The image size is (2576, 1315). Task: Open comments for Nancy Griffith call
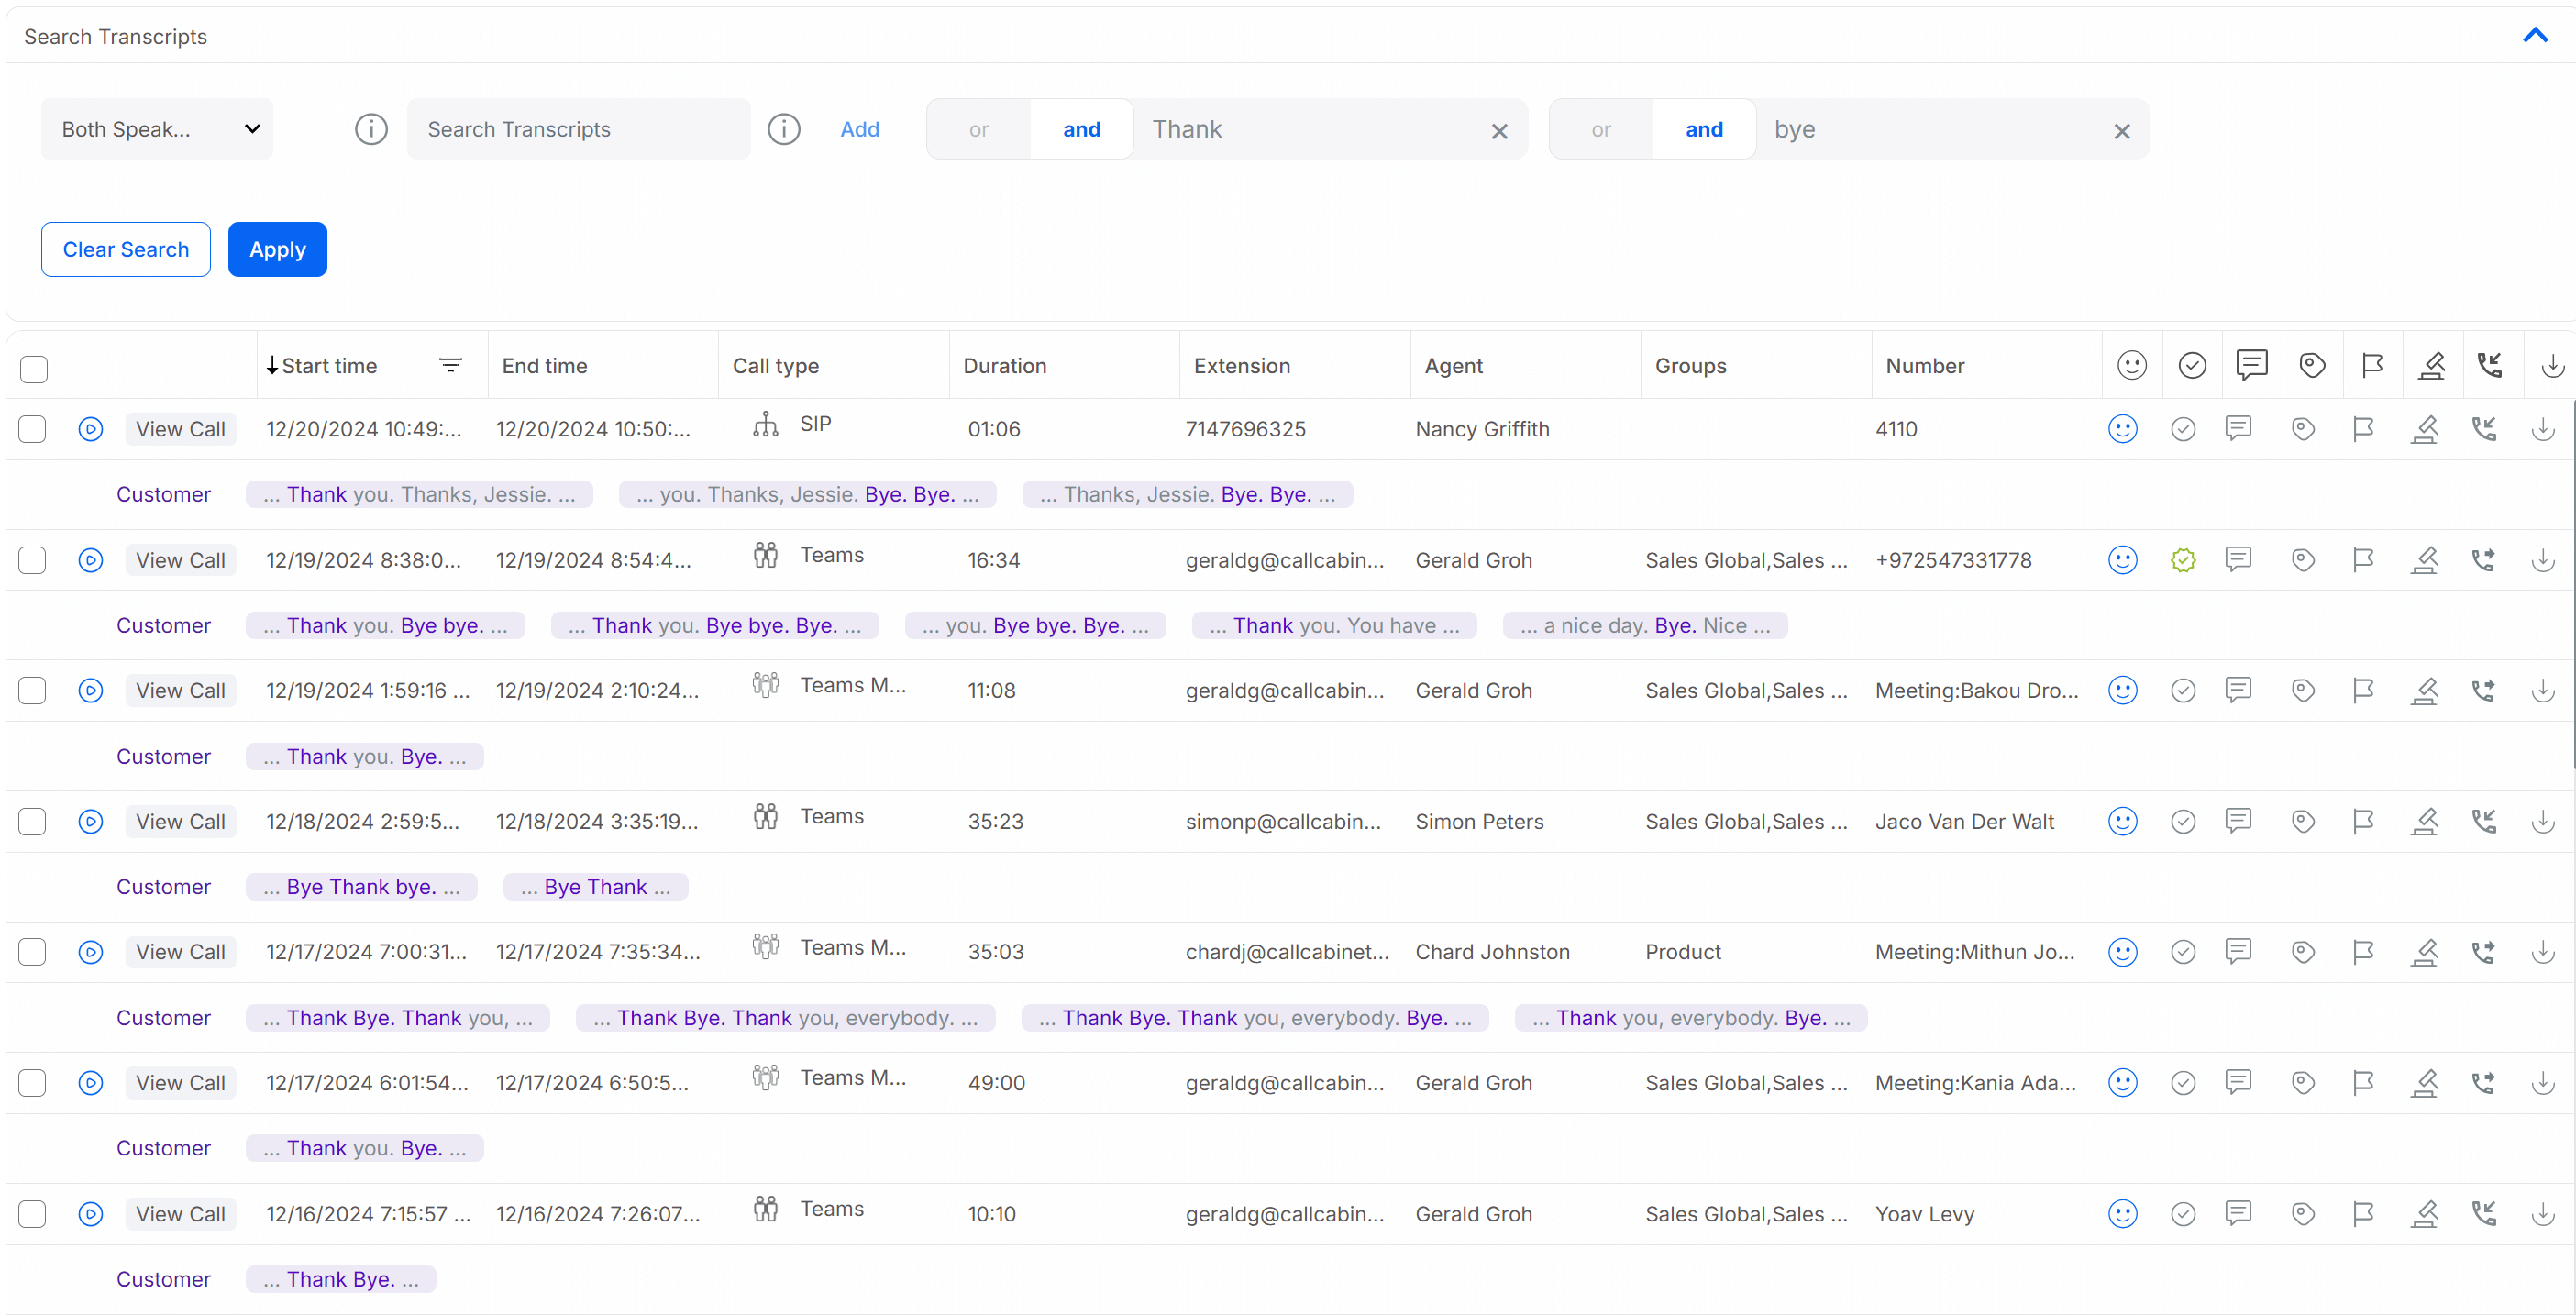2239,429
